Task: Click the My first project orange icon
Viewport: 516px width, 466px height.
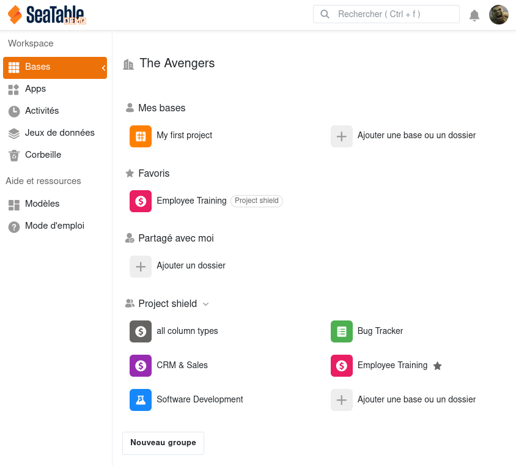Action: [x=141, y=136]
